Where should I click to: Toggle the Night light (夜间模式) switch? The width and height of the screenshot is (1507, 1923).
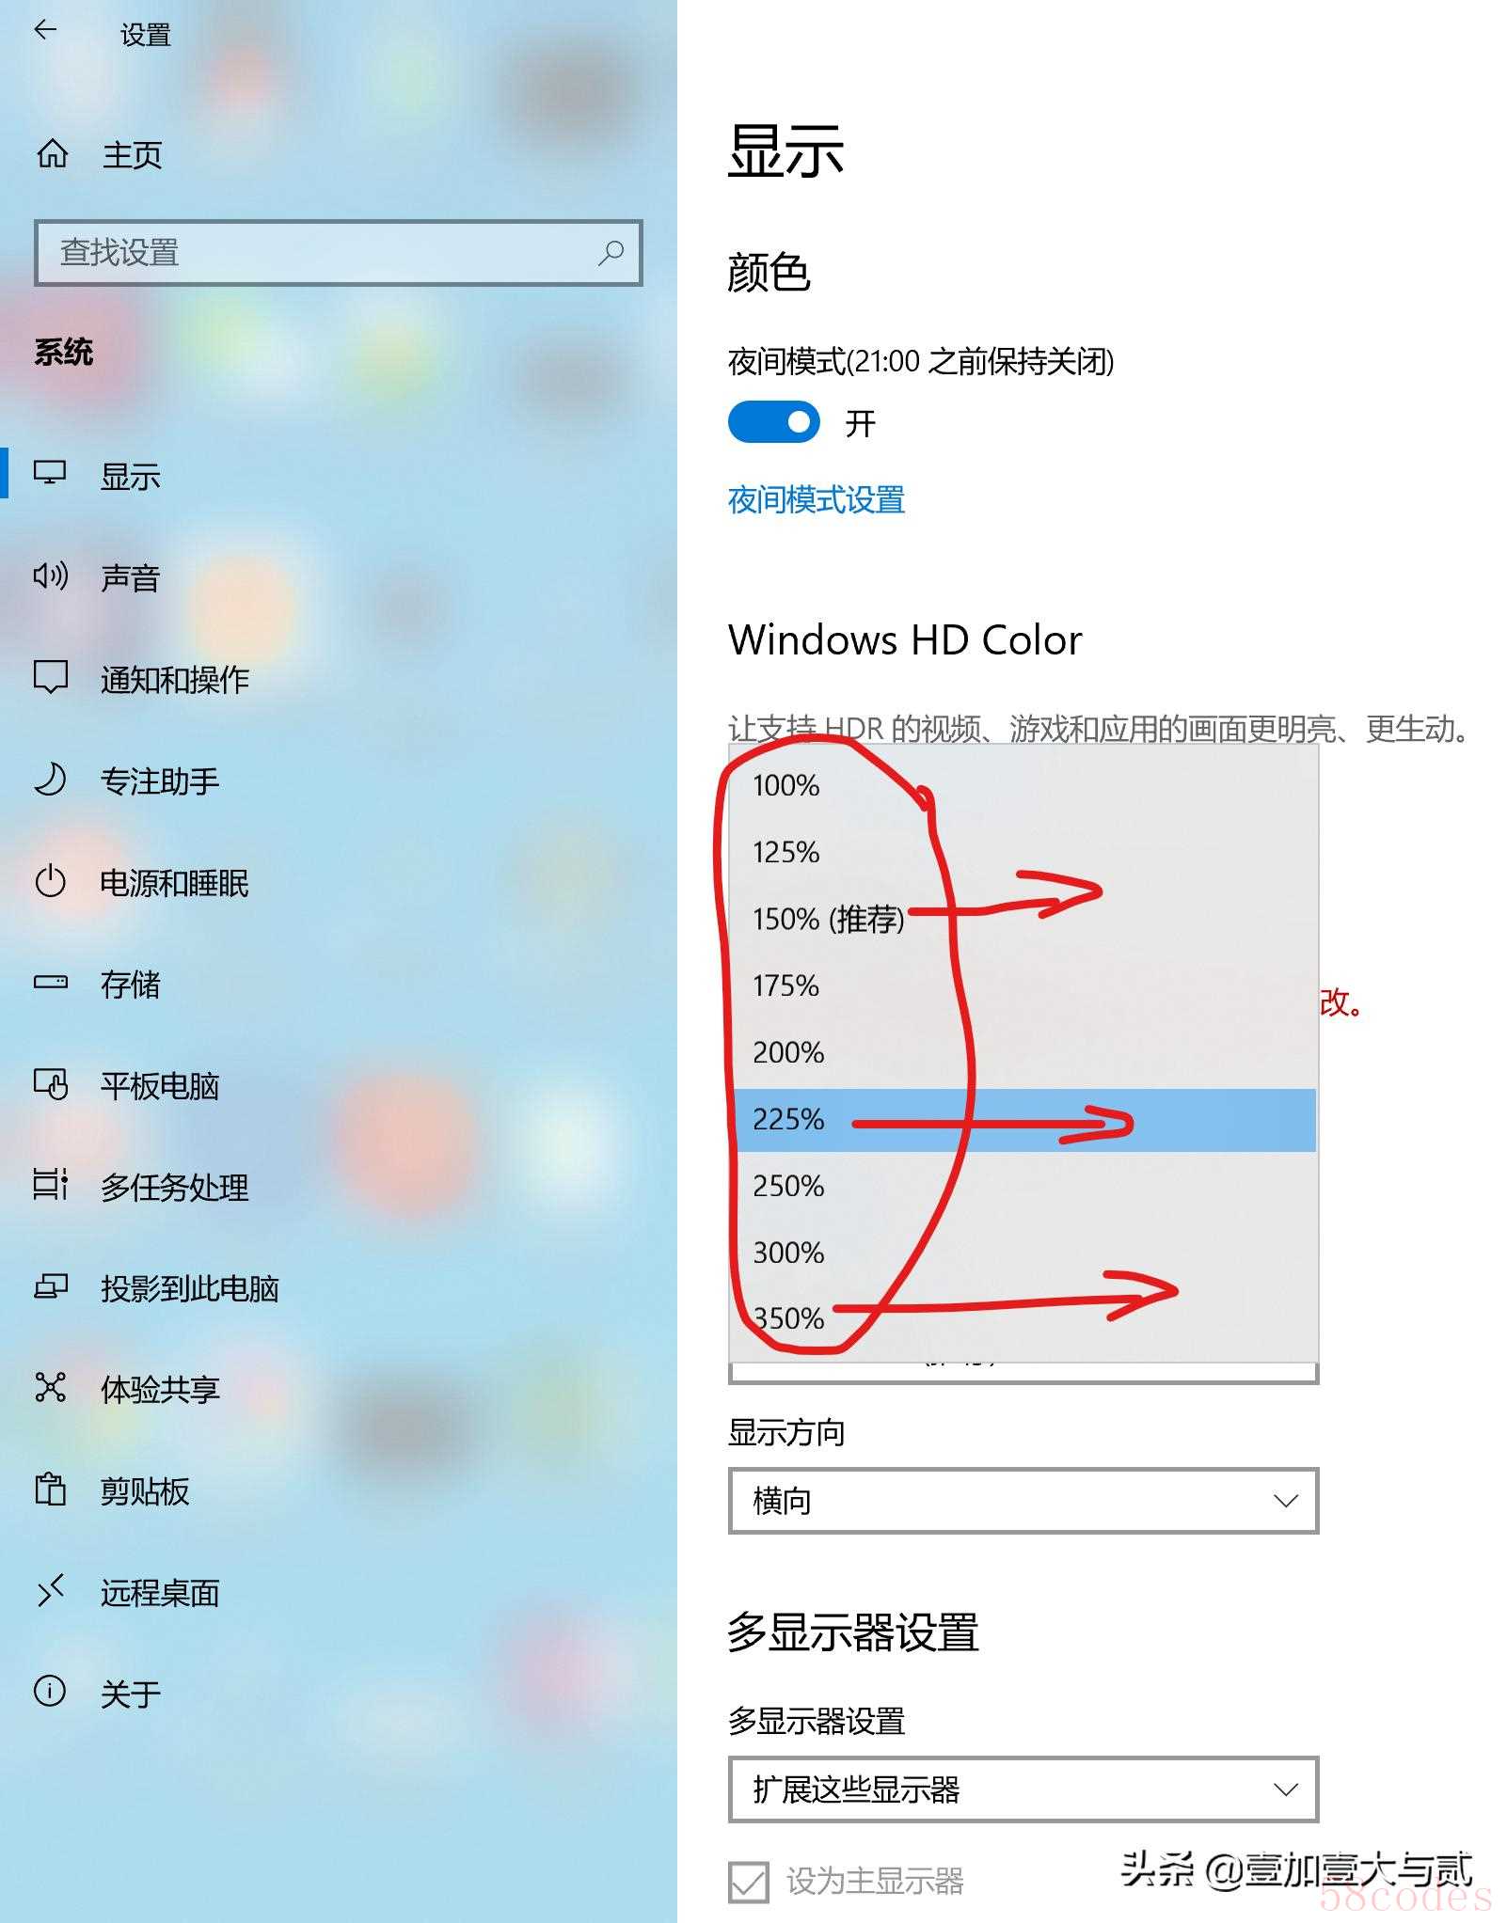(773, 422)
